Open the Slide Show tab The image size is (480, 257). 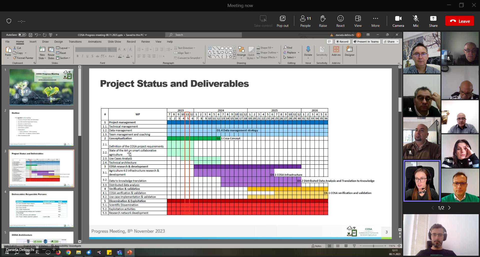pos(114,42)
